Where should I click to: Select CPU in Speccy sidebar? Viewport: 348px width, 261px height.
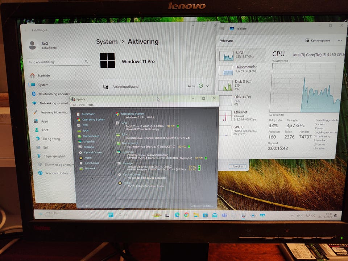(85, 125)
